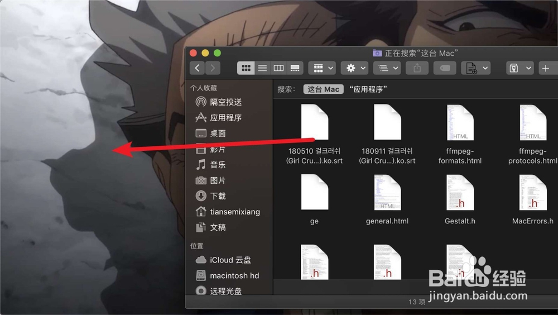
Task: Switch to icon view
Action: (246, 68)
